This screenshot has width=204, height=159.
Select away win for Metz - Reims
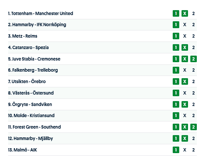[193, 36]
